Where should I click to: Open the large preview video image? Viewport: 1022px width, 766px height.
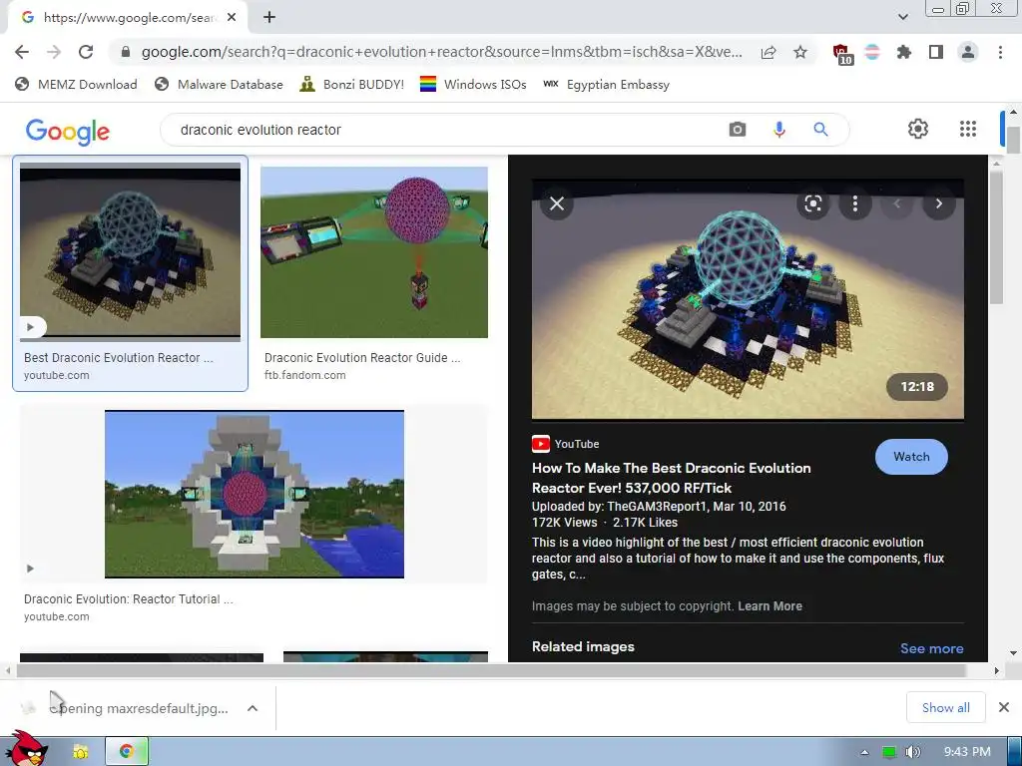(748, 299)
